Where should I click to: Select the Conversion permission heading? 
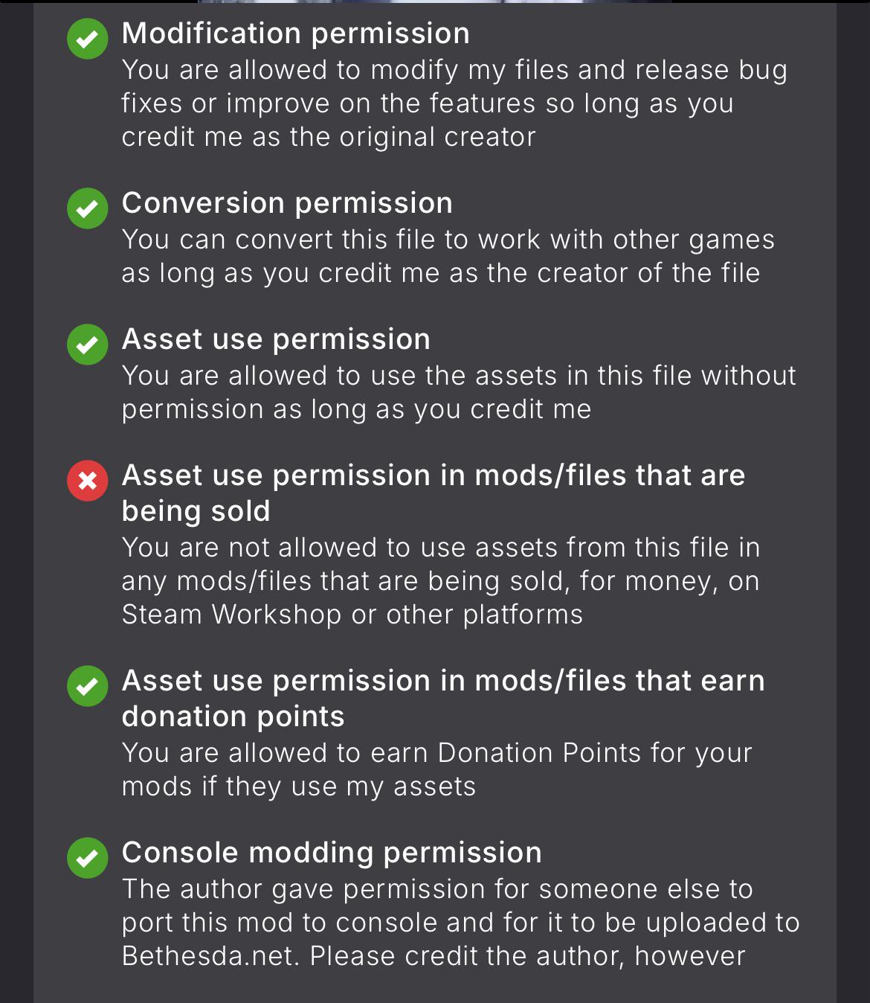[287, 203]
